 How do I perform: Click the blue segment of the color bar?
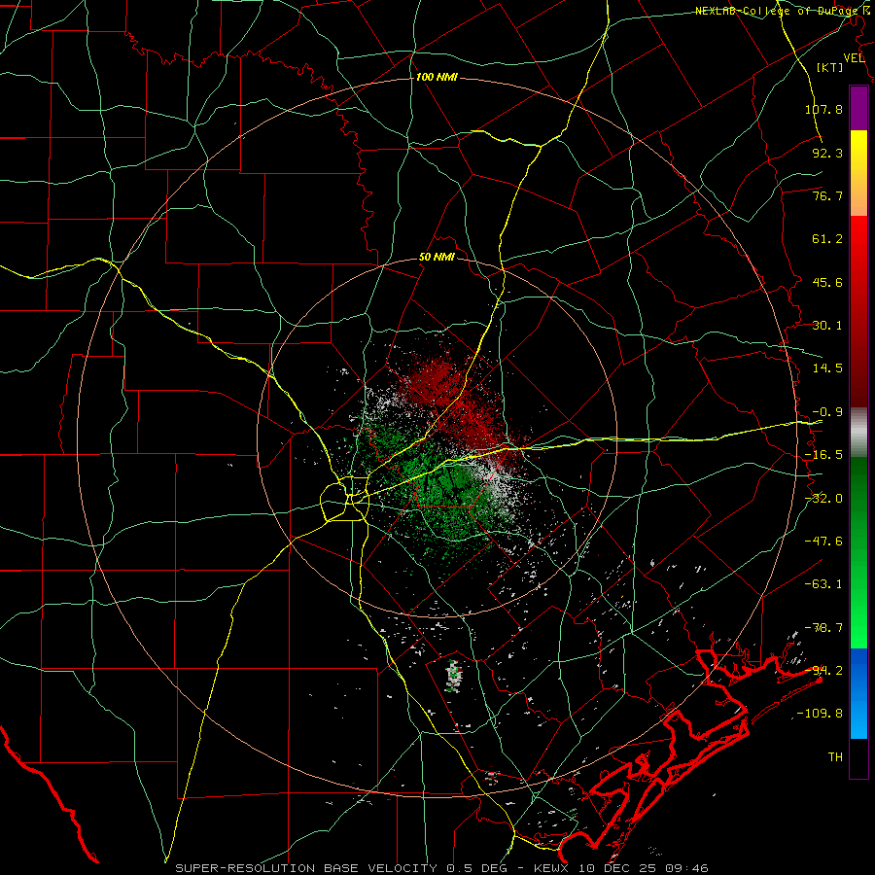[858, 693]
